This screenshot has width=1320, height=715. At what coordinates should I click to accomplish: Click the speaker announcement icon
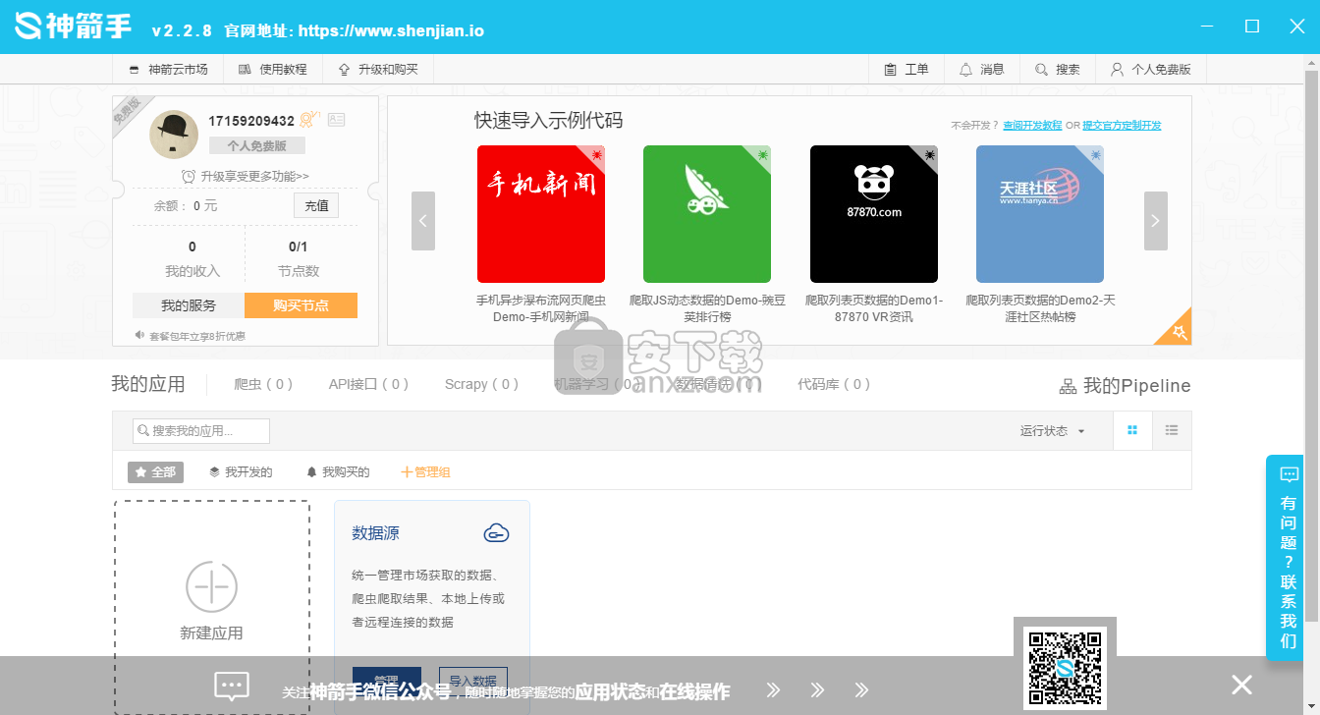pos(140,336)
